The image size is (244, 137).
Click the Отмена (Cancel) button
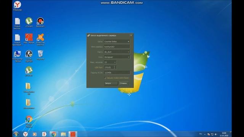click(124, 83)
